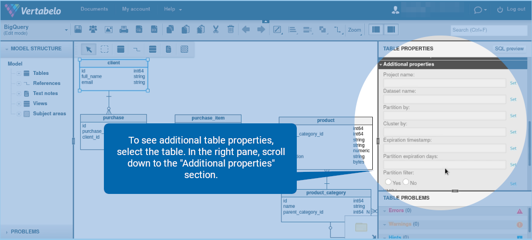The height and width of the screenshot is (240, 532).
Task: Select the dashed area selection tool
Action: (104, 49)
